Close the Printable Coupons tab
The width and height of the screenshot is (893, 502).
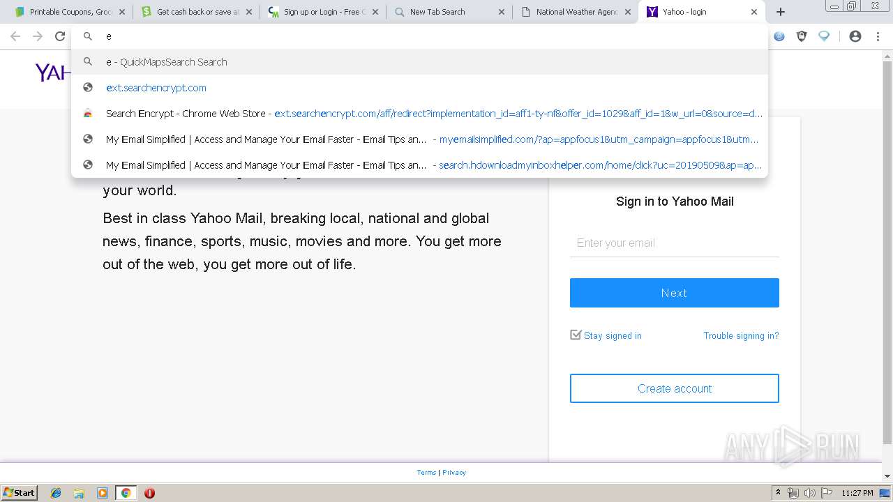click(122, 12)
